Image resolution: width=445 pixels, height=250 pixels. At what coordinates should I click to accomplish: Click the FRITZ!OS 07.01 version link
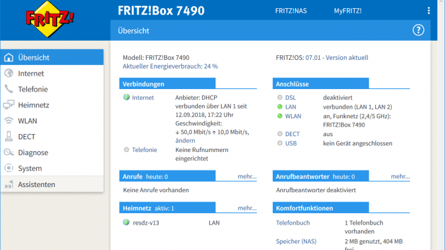click(336, 58)
